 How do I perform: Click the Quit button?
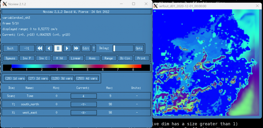click(x=11, y=49)
